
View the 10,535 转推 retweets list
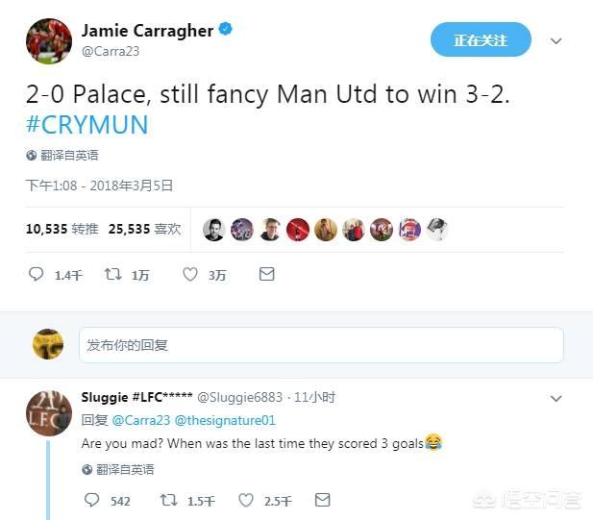pos(62,229)
